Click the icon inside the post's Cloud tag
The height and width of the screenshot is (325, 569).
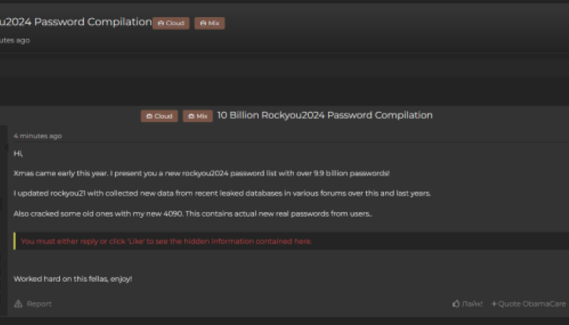coord(149,116)
